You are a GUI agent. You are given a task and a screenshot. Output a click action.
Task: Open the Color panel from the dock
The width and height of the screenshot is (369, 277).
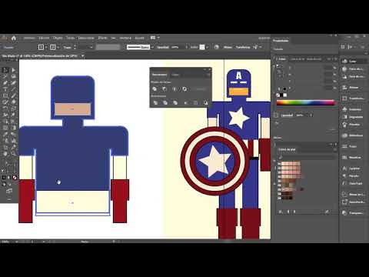[353, 61]
